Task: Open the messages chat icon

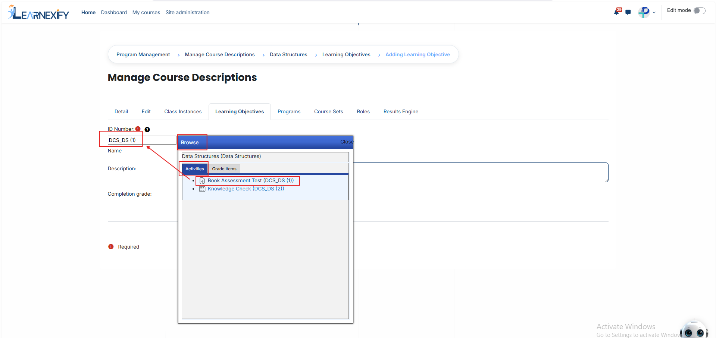Action: click(628, 12)
